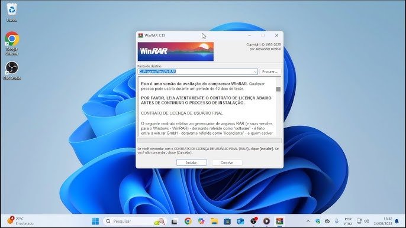Click the volume speaker tray icon
Screen dimensions: 406x228
pyautogui.click(x=366, y=222)
